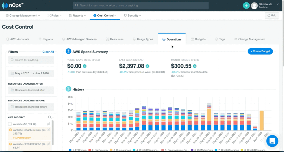Click the Resources tab grid icon
The image size is (284, 152).
(x=107, y=39)
